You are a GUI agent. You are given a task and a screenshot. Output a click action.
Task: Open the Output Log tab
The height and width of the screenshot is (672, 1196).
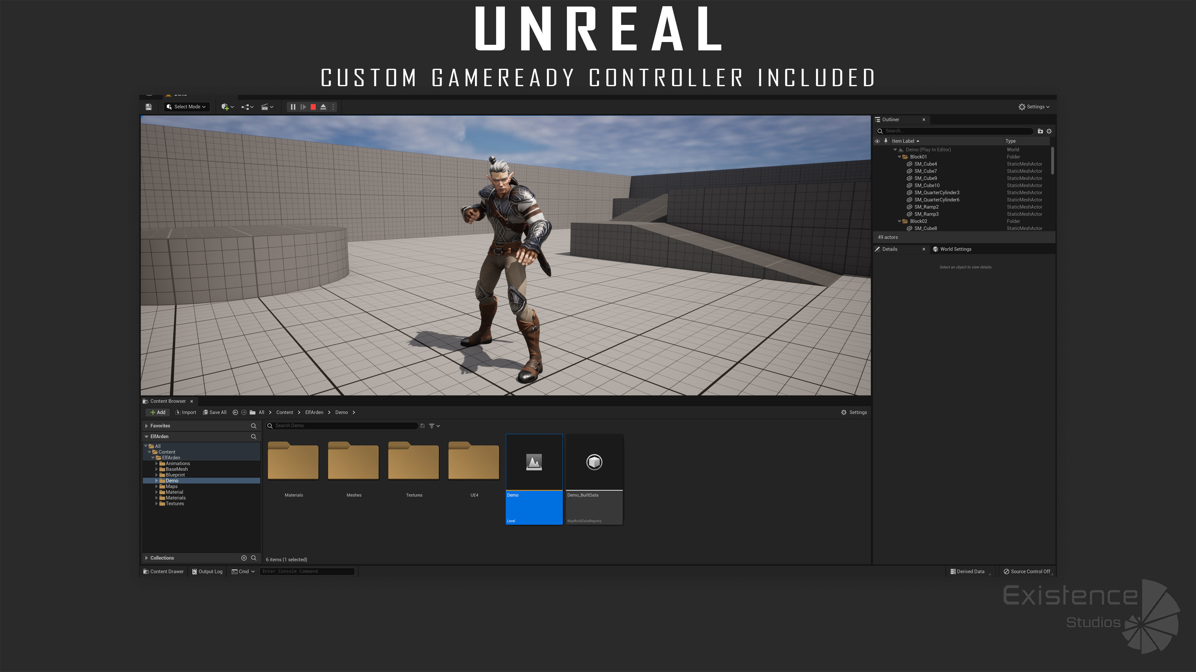(x=207, y=572)
